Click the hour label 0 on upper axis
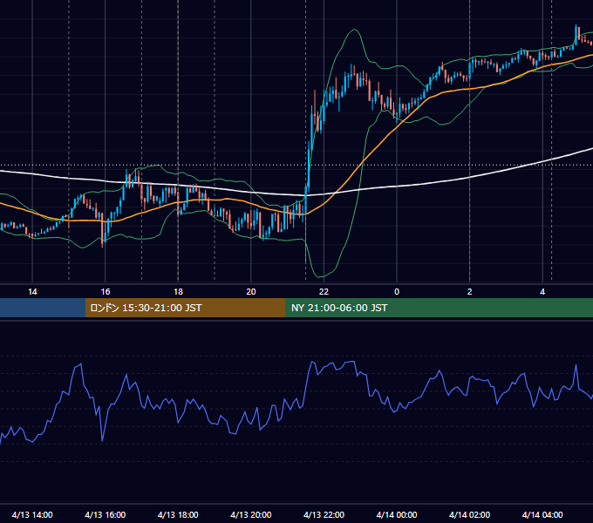This screenshot has height=523, width=593. (397, 292)
